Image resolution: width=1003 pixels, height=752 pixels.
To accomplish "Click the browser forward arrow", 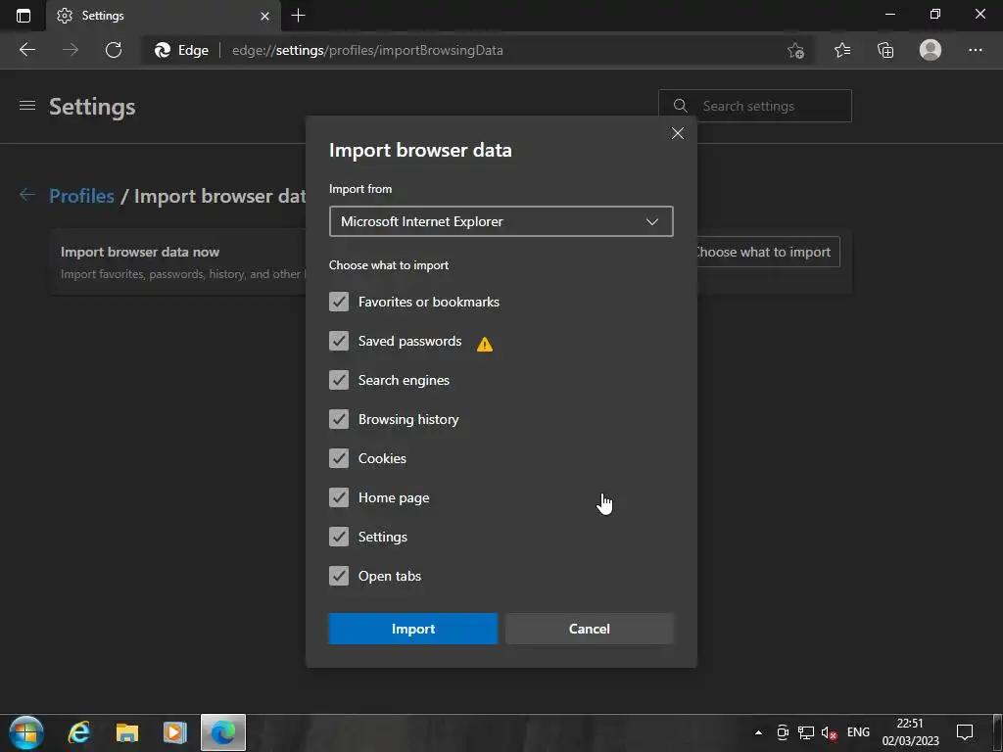I will [71, 50].
